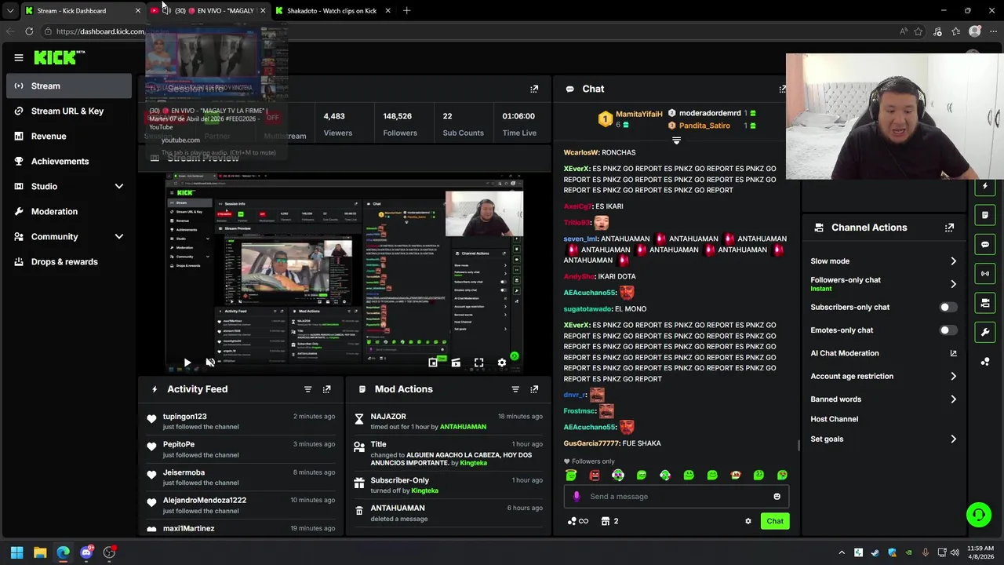Open Banned words settings

(x=883, y=399)
